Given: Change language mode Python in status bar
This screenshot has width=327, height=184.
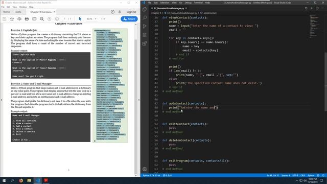Looking at the screenshot, I should tap(311, 175).
